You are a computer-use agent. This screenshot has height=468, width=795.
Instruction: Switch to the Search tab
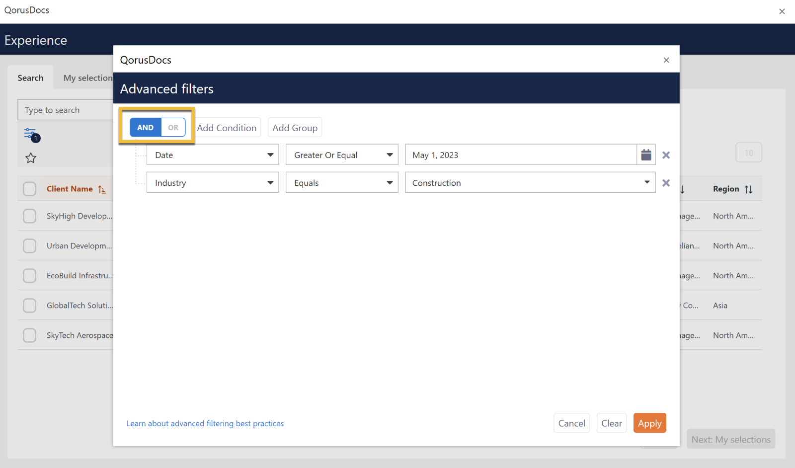(x=30, y=78)
